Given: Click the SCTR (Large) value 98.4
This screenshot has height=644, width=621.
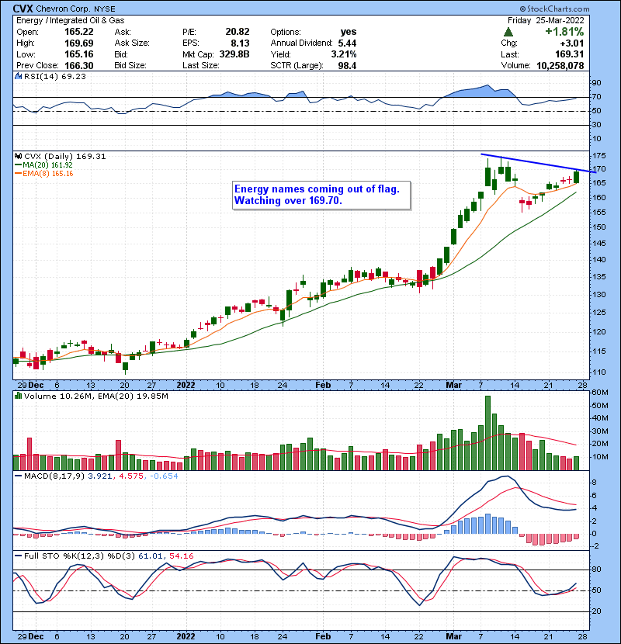Looking at the screenshot, I should point(347,66).
